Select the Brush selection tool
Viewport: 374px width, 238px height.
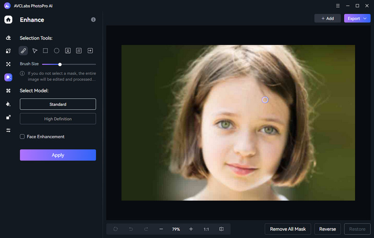(x=23, y=51)
